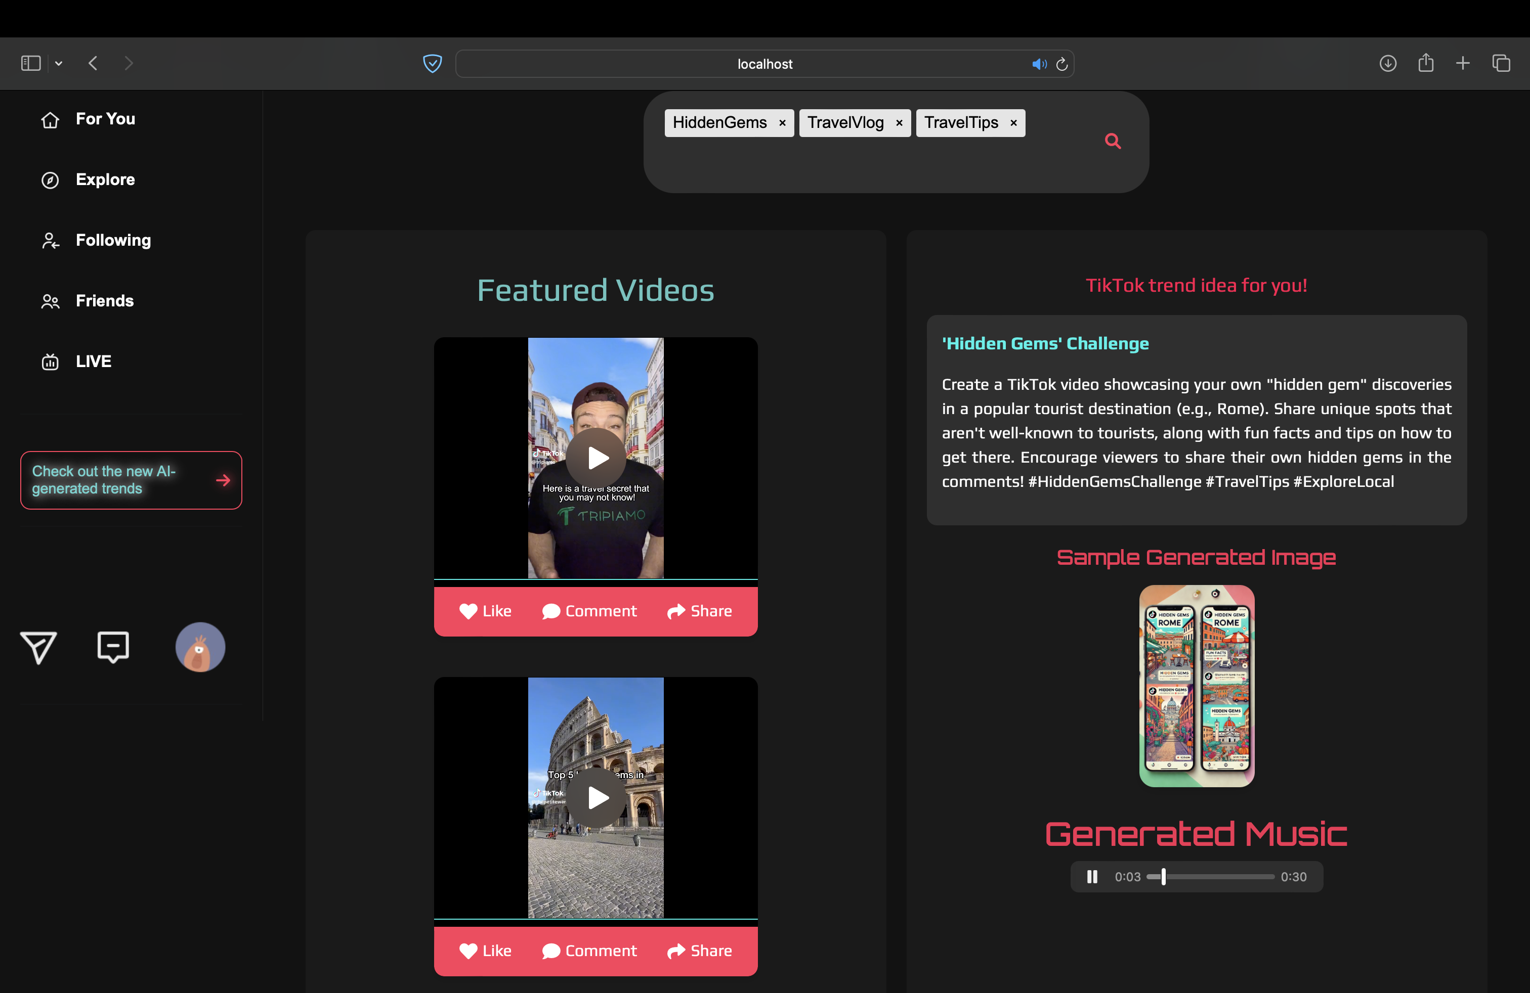Click the Safari sidebar toggle icon
The image size is (1530, 993).
[x=31, y=63]
